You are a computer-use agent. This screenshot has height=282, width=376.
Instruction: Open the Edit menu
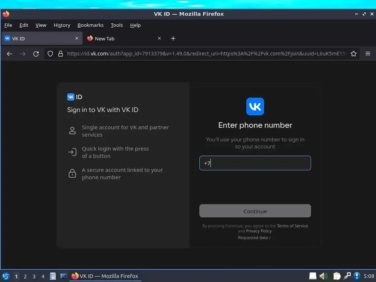(x=24, y=25)
